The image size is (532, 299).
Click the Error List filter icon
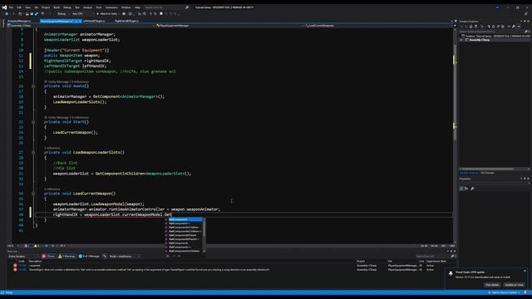pyautogui.click(x=105, y=257)
